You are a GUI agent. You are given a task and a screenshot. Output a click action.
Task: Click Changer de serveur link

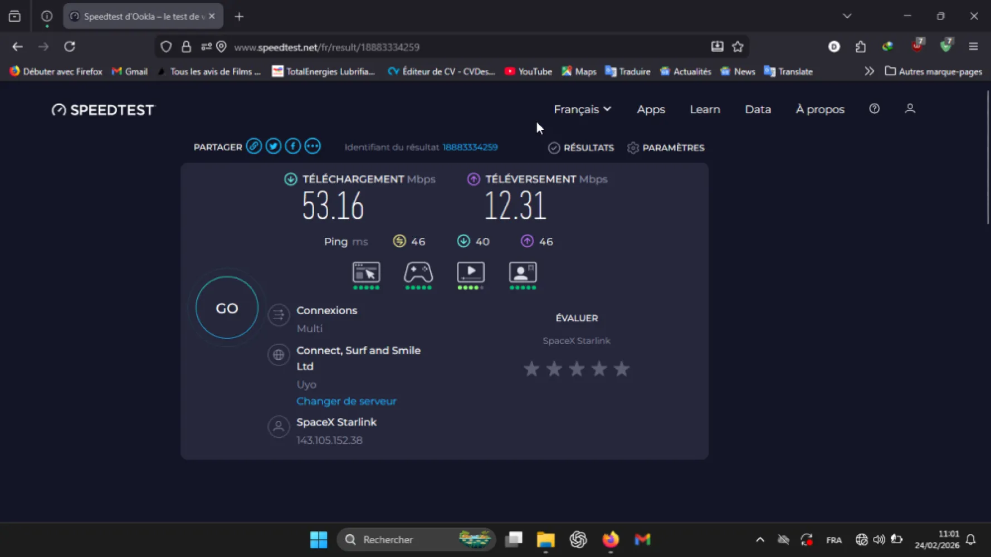pyautogui.click(x=346, y=401)
